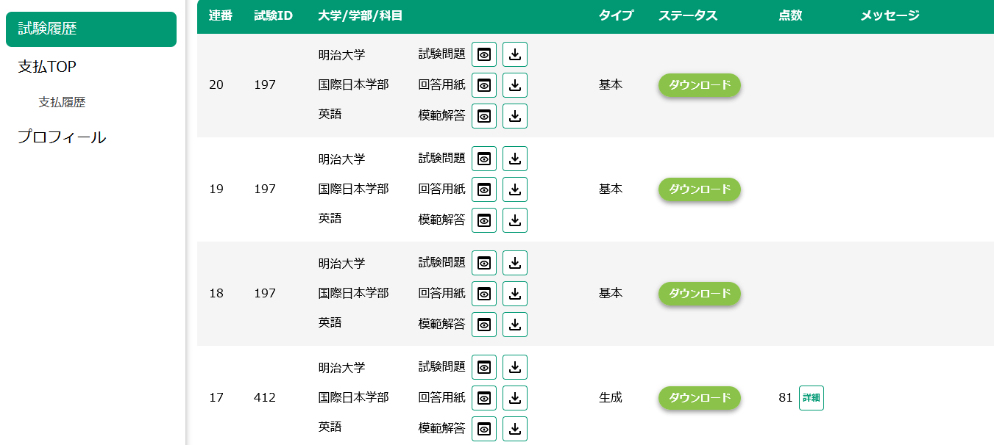Click ダウンロード status button for row 17
Viewport: 994px width, 445px height.
(x=699, y=398)
